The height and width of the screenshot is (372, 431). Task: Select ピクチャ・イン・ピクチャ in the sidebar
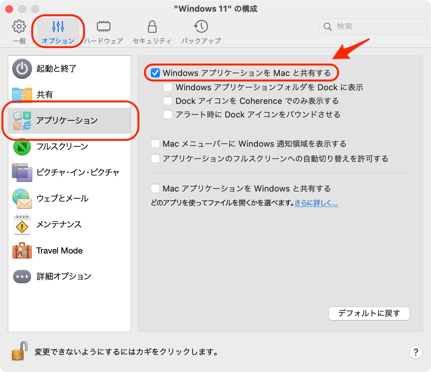(x=70, y=172)
